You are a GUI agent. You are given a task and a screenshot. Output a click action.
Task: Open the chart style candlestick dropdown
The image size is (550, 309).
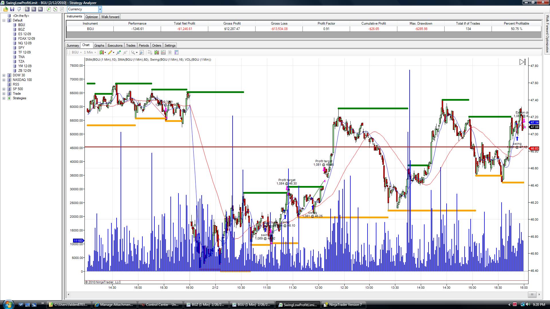pyautogui.click(x=103, y=52)
